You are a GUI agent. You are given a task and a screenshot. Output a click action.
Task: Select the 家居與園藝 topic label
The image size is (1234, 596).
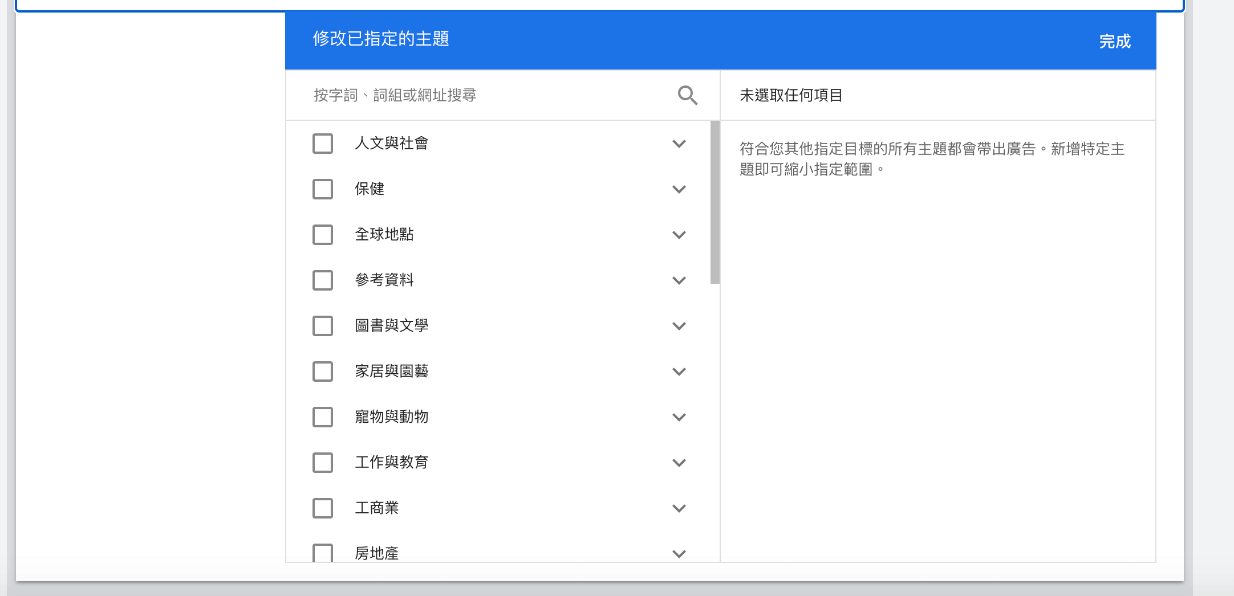pos(391,372)
